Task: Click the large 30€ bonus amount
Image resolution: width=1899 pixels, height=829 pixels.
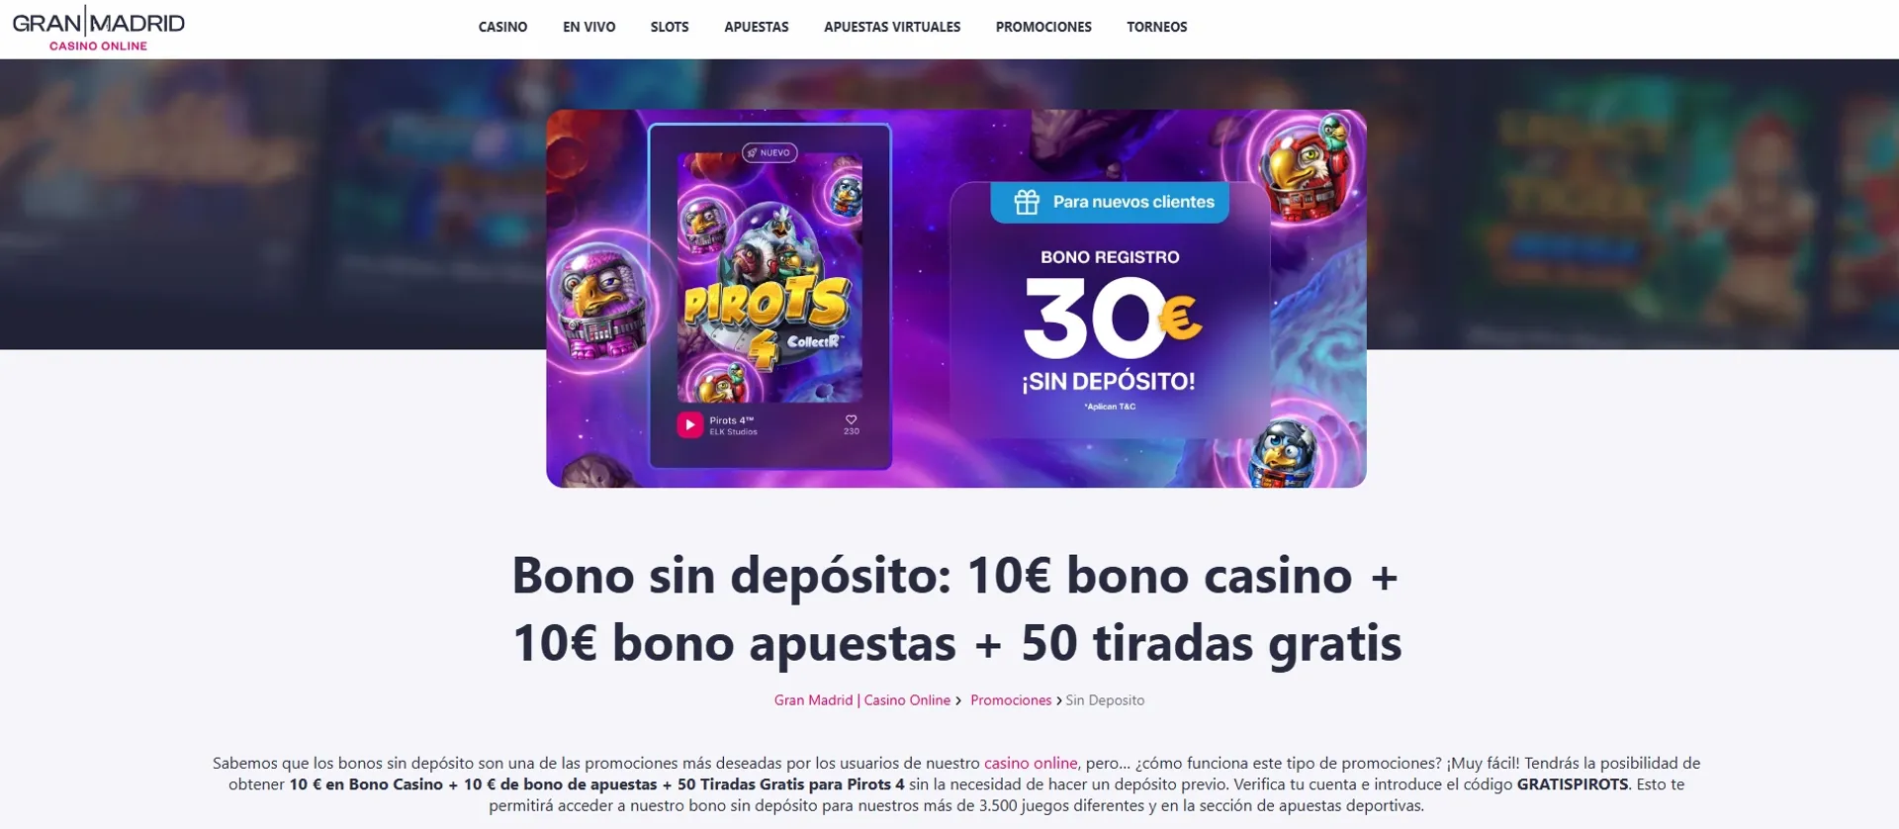Action: [x=1112, y=317]
